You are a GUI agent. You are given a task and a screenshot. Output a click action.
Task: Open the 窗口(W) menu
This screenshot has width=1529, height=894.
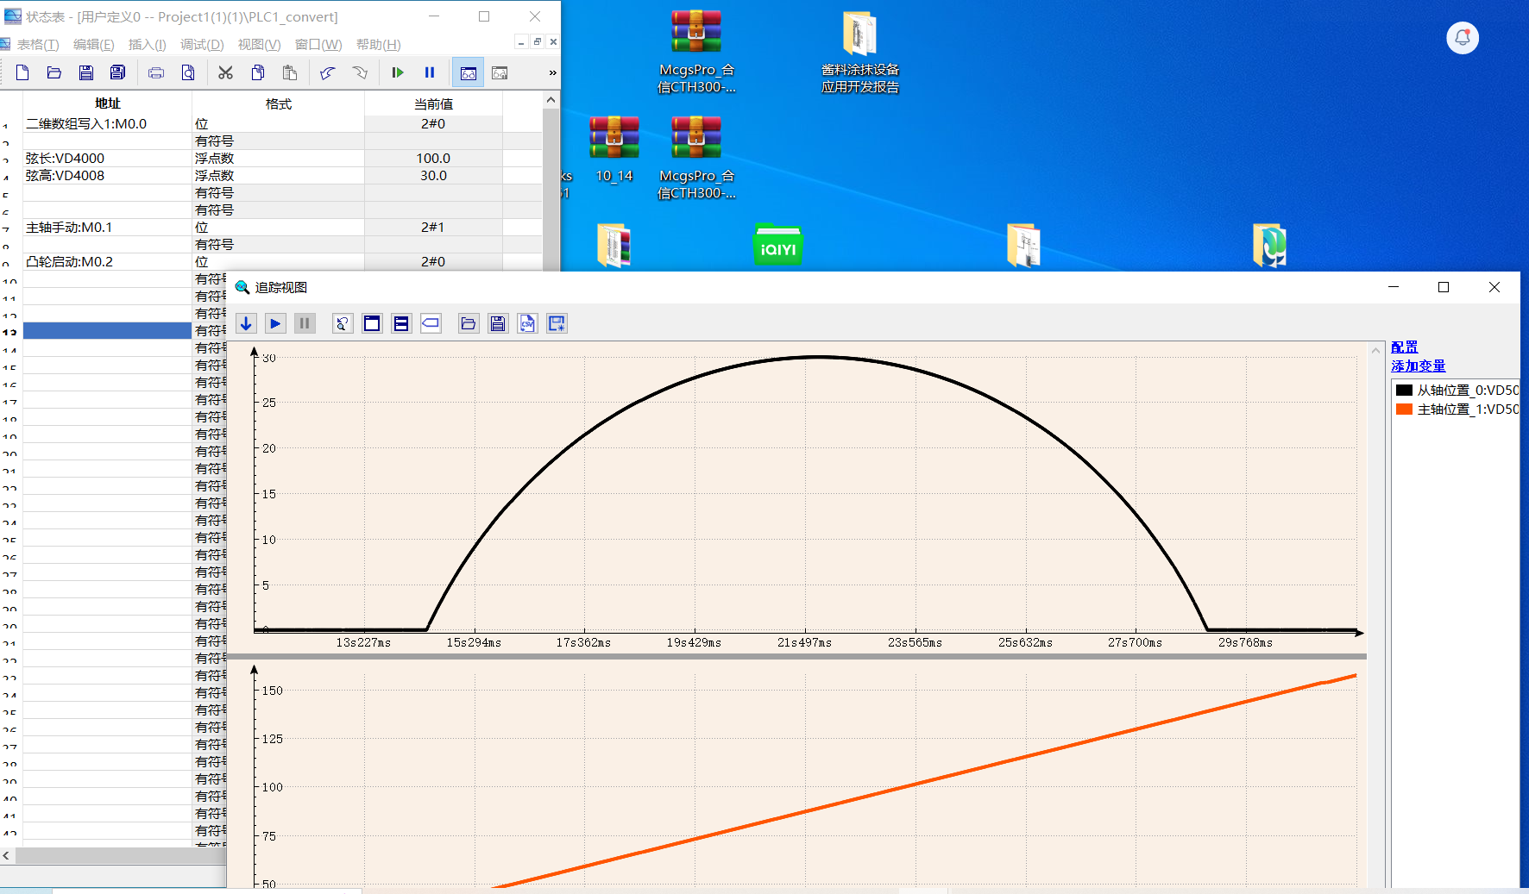[x=318, y=44]
